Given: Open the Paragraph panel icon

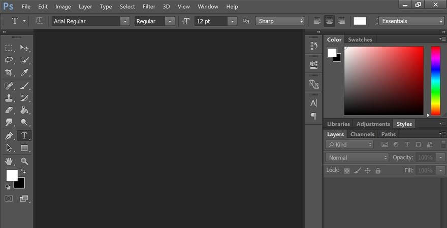Looking at the screenshot, I should click(x=313, y=116).
